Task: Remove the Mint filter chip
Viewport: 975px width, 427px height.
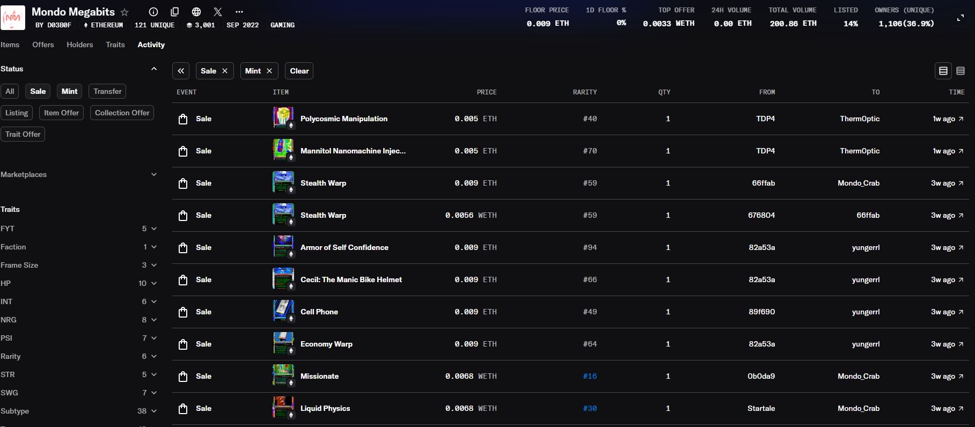Action: 269,71
